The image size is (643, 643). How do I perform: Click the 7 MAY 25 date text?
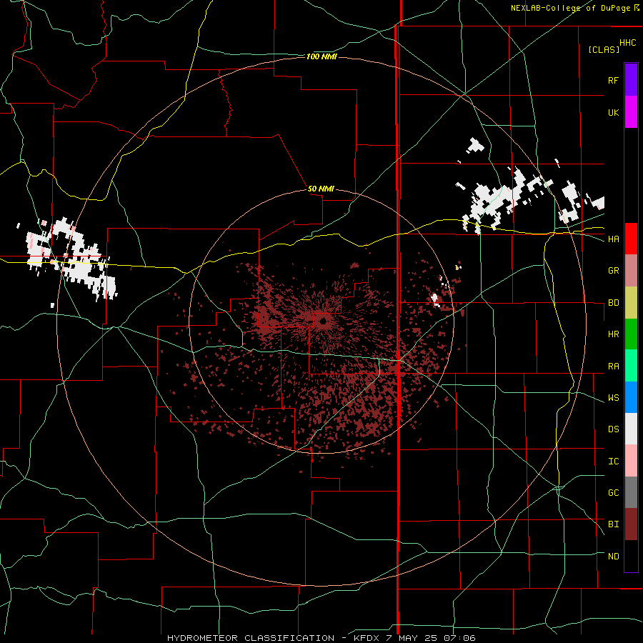[412, 638]
